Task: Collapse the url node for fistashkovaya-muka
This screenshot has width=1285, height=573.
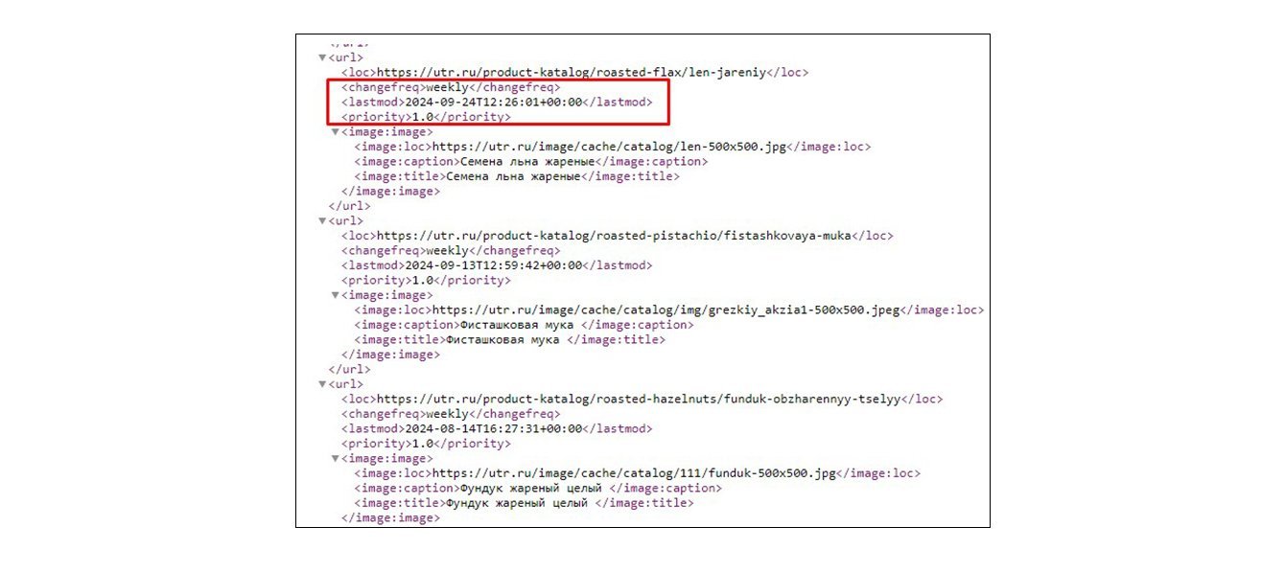Action: click(x=323, y=221)
